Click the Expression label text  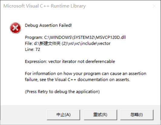pos(36,61)
